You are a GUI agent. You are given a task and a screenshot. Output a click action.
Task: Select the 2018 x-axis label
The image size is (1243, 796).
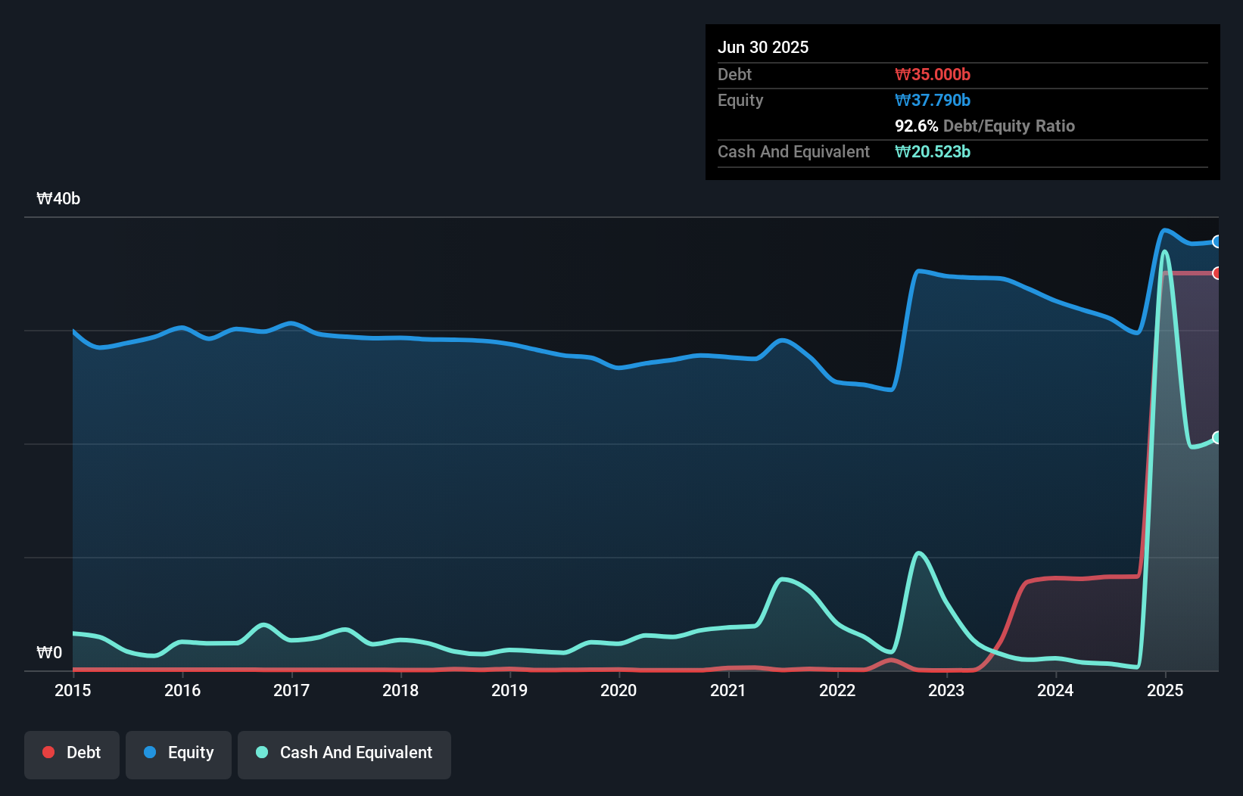coord(400,690)
